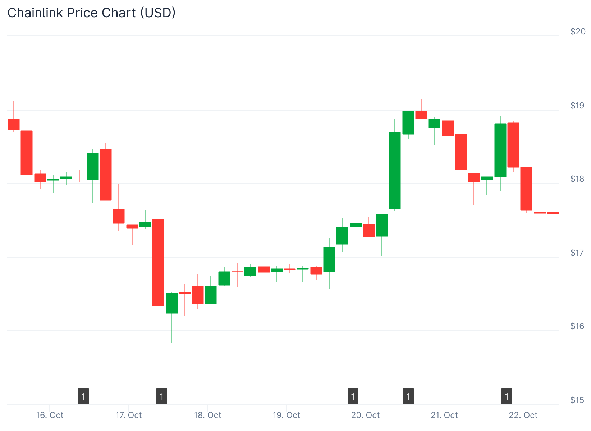Select the tall red candle on 16 Oct evening
The width and height of the screenshot is (591, 431).
[x=106, y=175]
